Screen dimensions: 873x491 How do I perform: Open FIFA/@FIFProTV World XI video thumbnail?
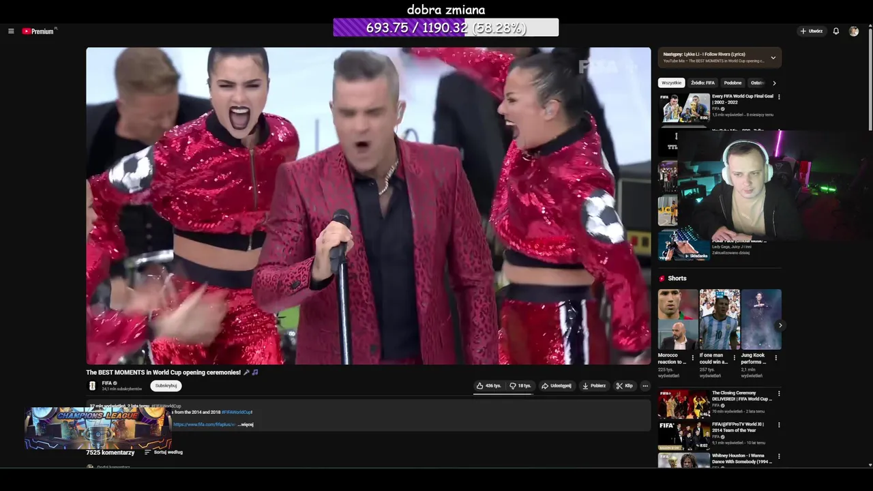click(683, 435)
